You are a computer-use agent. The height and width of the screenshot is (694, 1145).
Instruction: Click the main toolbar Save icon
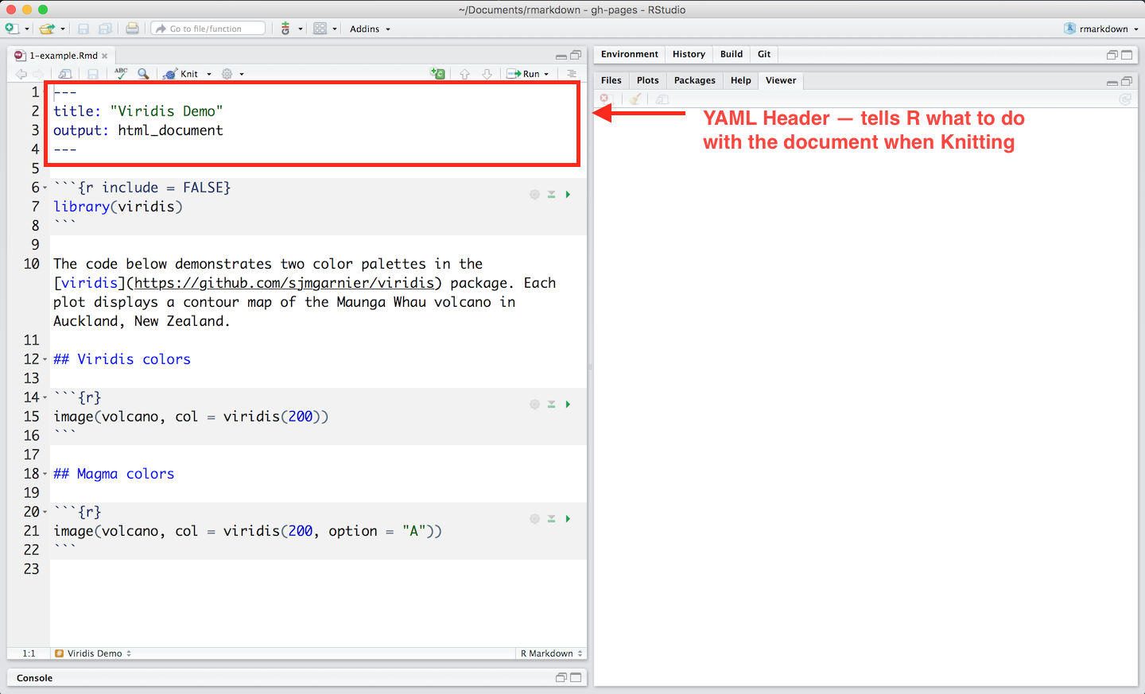83,29
